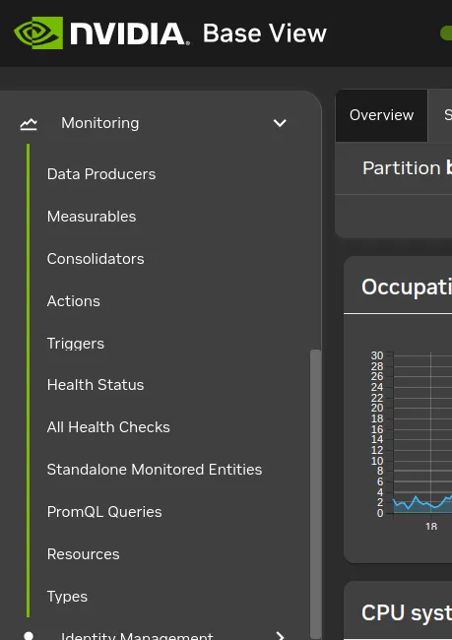Click the sidebar scrollbar thumb

(315, 492)
